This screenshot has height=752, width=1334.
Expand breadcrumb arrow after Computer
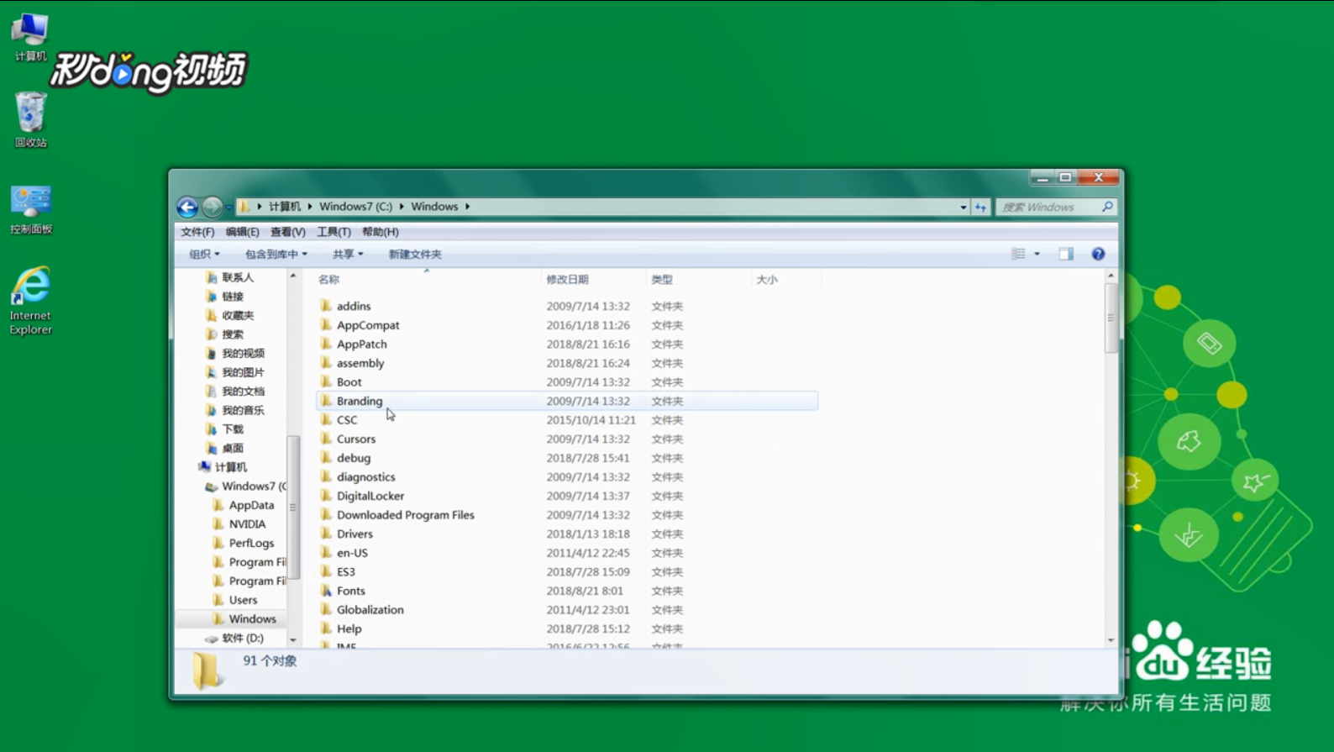pyautogui.click(x=310, y=207)
